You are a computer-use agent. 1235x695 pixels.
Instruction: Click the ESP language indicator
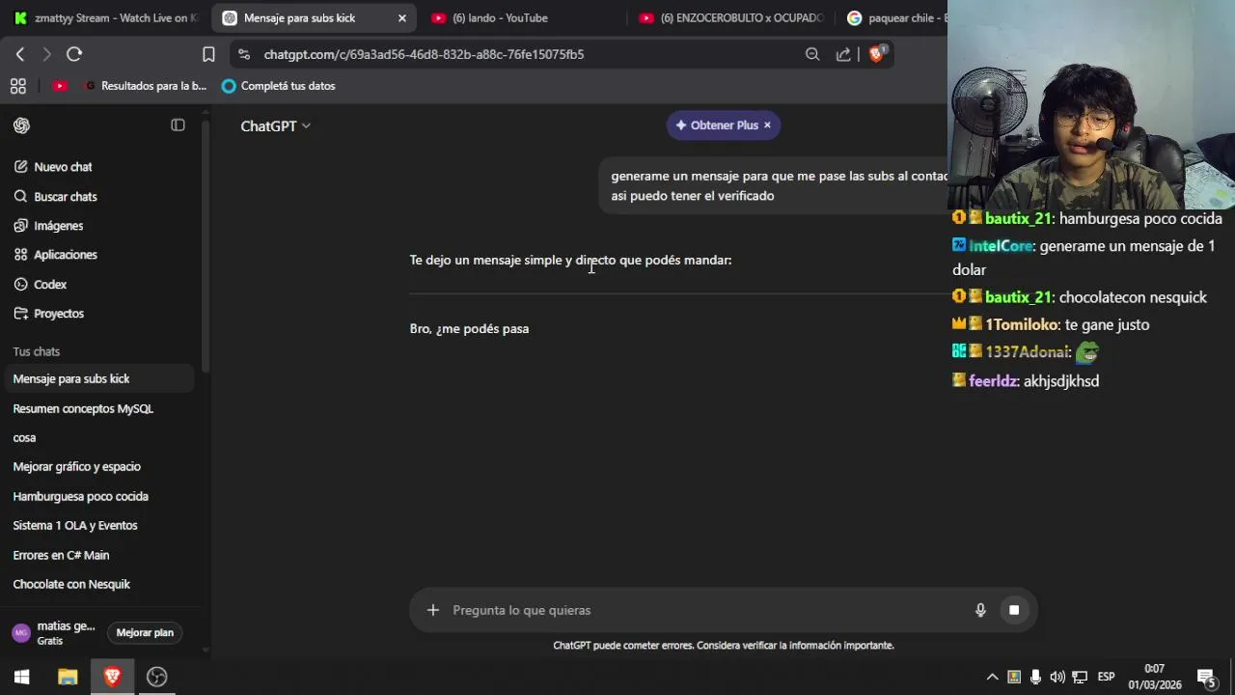click(x=1106, y=677)
